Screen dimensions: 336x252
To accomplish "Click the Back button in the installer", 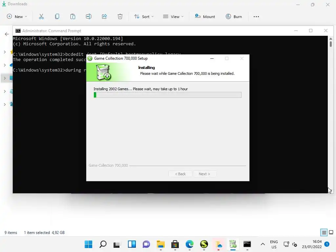I will (180, 174).
